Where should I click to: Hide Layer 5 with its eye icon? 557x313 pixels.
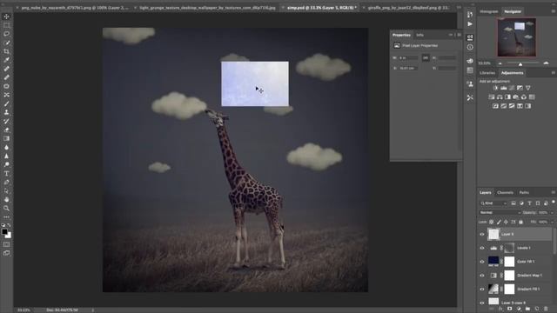pyautogui.click(x=482, y=234)
